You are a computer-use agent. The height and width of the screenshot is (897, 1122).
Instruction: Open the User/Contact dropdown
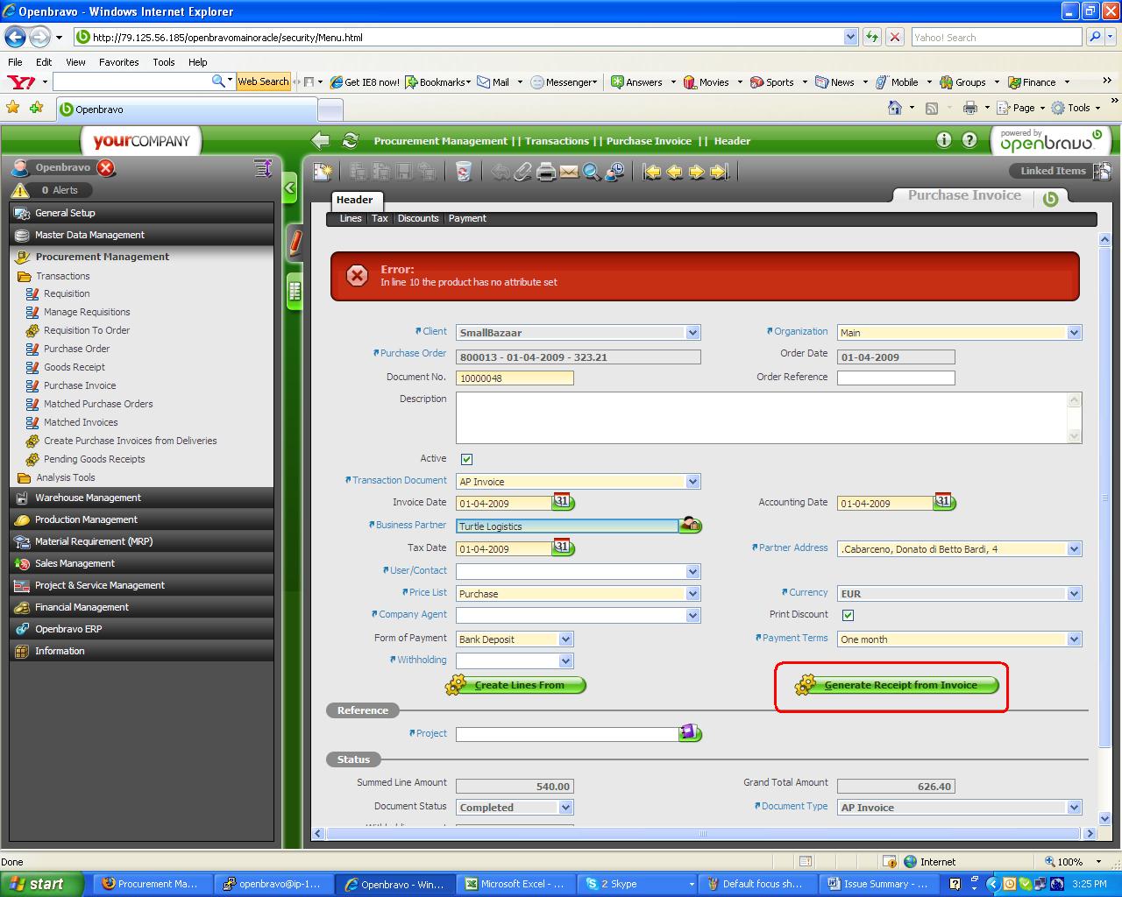(693, 571)
